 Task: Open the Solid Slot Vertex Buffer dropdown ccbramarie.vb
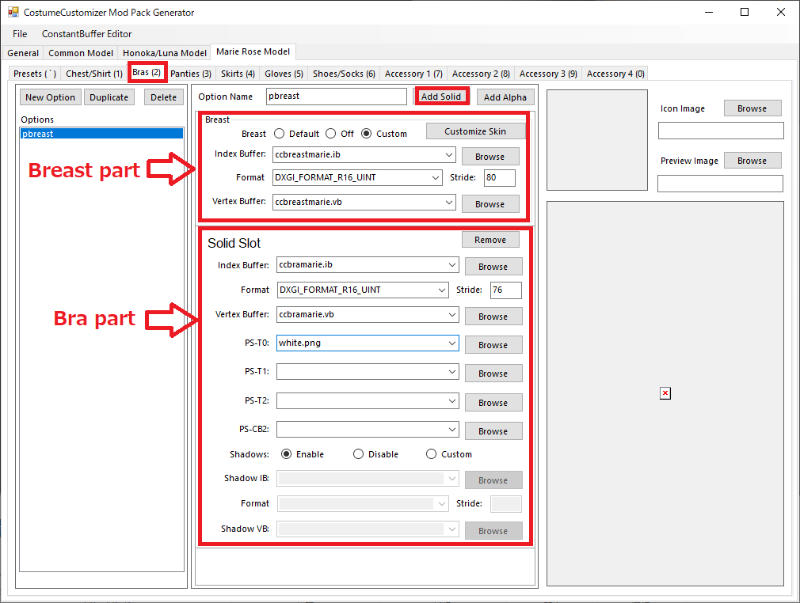[x=452, y=315]
